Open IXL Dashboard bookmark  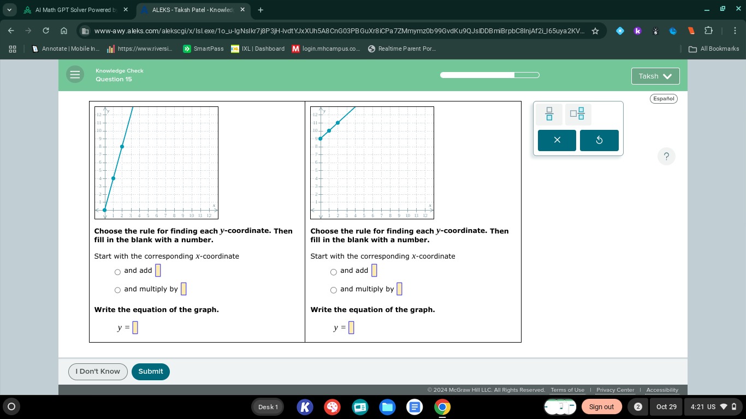point(258,49)
